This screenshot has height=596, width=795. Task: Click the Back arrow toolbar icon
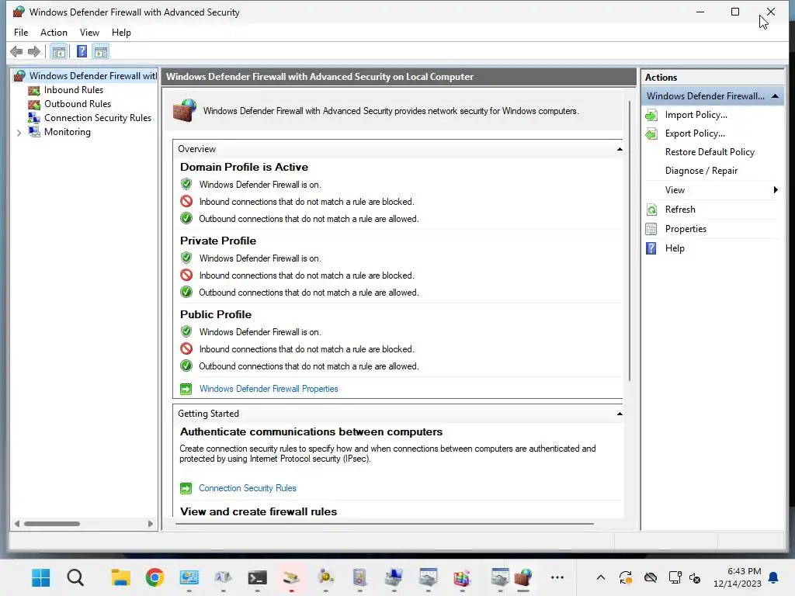click(16, 52)
